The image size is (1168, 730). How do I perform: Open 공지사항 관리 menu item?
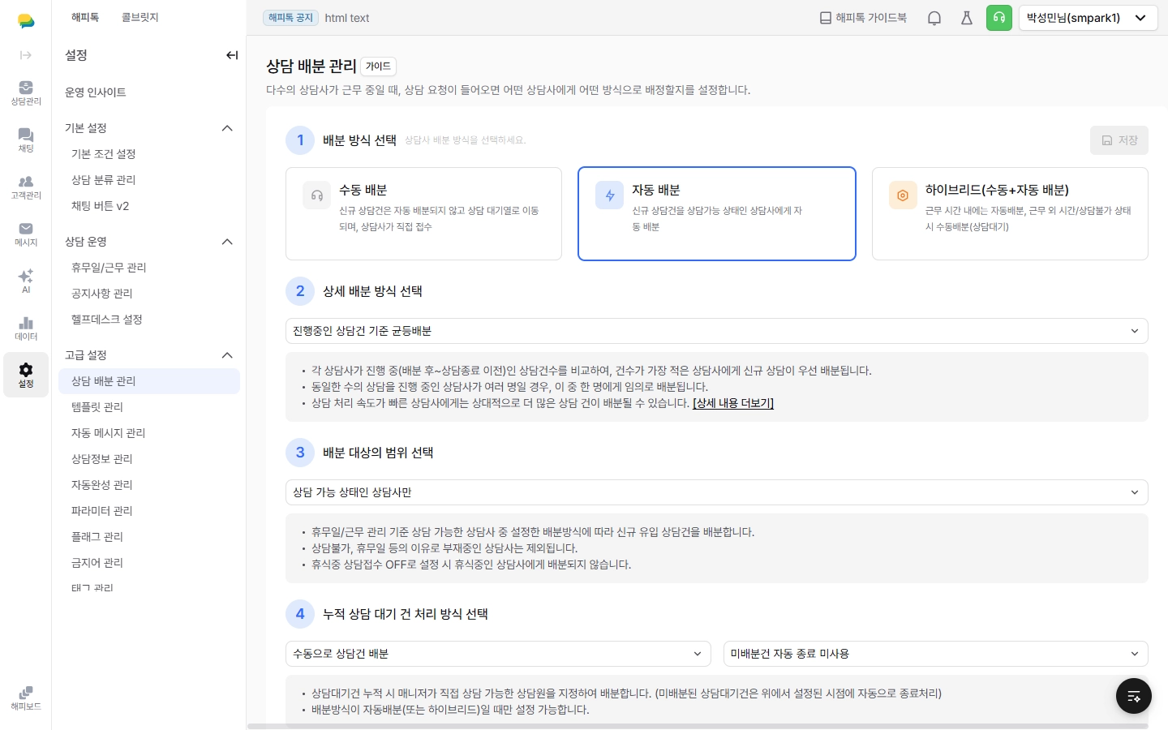click(149, 294)
